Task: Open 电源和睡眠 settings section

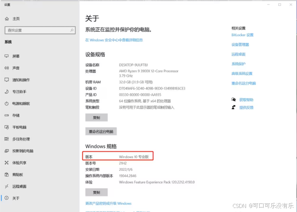Action: [21, 104]
